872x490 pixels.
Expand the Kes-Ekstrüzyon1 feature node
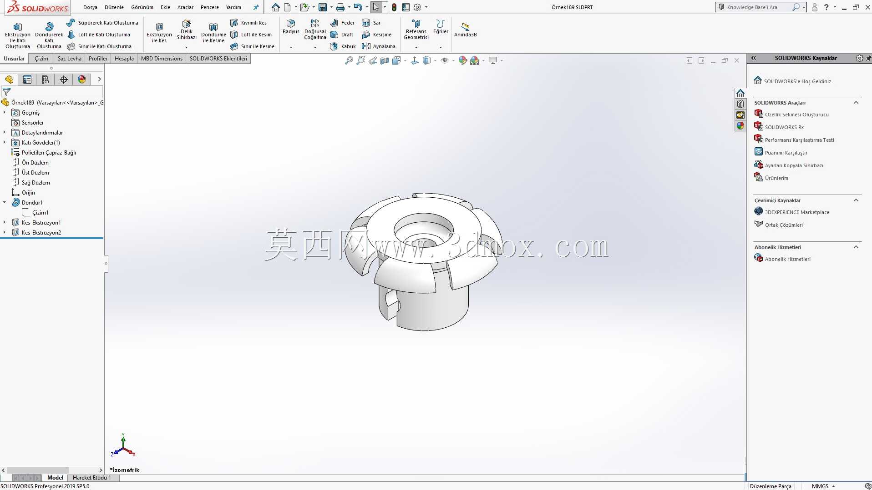pyautogui.click(x=5, y=222)
